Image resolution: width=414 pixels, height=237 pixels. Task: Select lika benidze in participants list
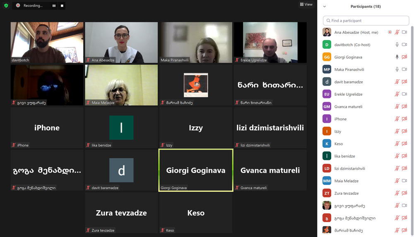click(x=344, y=156)
